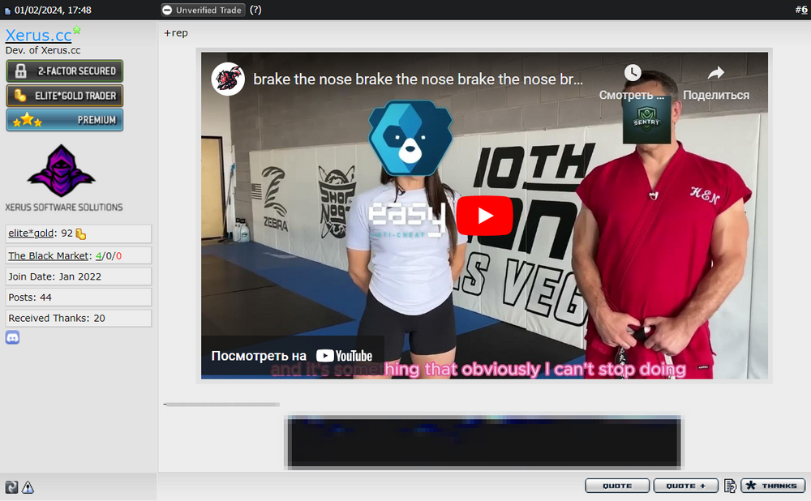Image resolution: width=811 pixels, height=501 pixels.
Task: Click the blurred signature banner image
Action: pyautogui.click(x=483, y=442)
